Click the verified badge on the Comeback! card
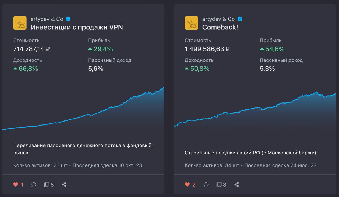339x197 pixels. click(240, 19)
